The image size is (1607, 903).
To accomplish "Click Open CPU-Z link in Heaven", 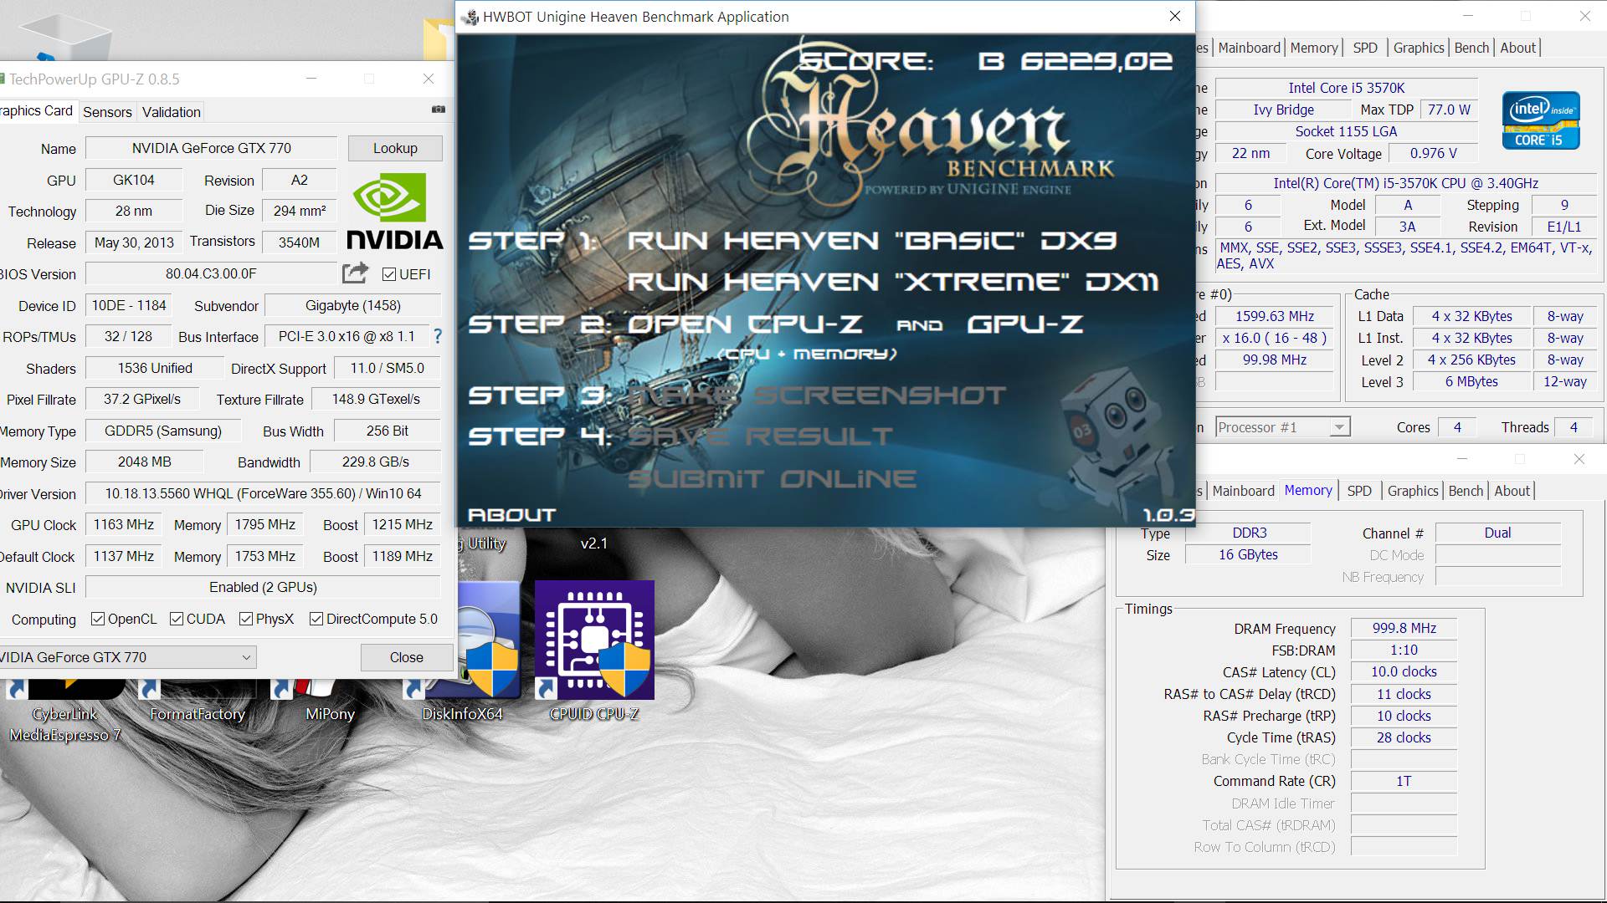I will (x=745, y=324).
